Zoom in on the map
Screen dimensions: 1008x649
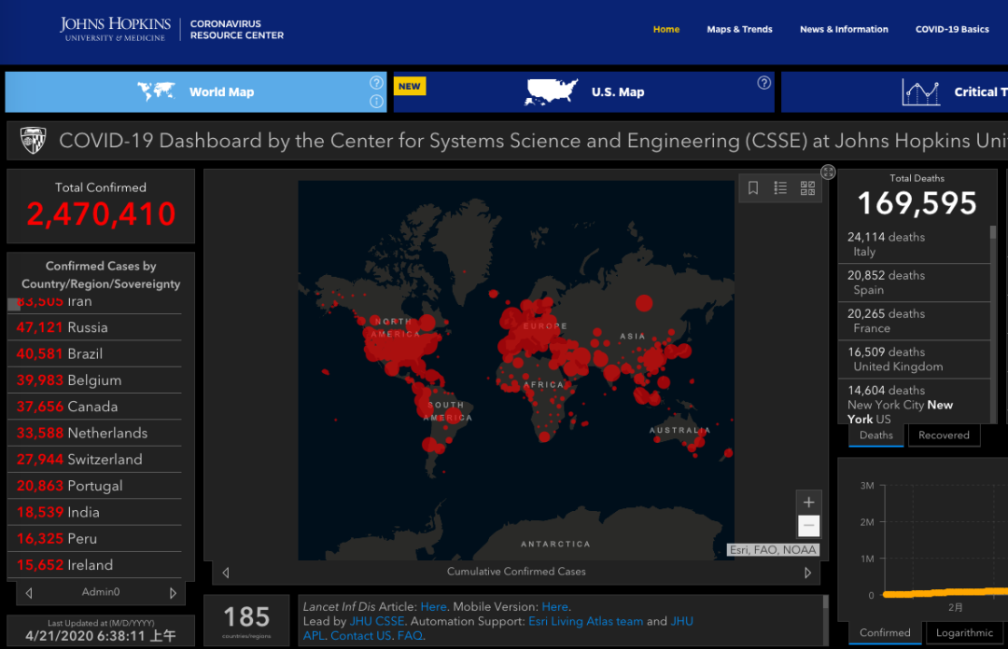point(808,502)
